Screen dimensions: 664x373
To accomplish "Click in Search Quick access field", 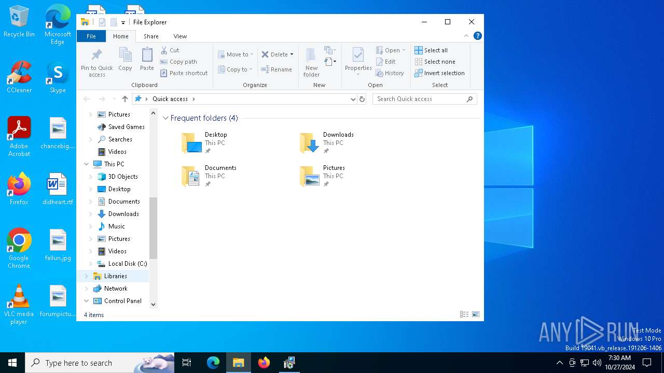I will click(x=424, y=99).
